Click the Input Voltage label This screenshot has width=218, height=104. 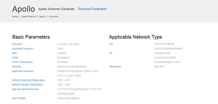pos(19,98)
